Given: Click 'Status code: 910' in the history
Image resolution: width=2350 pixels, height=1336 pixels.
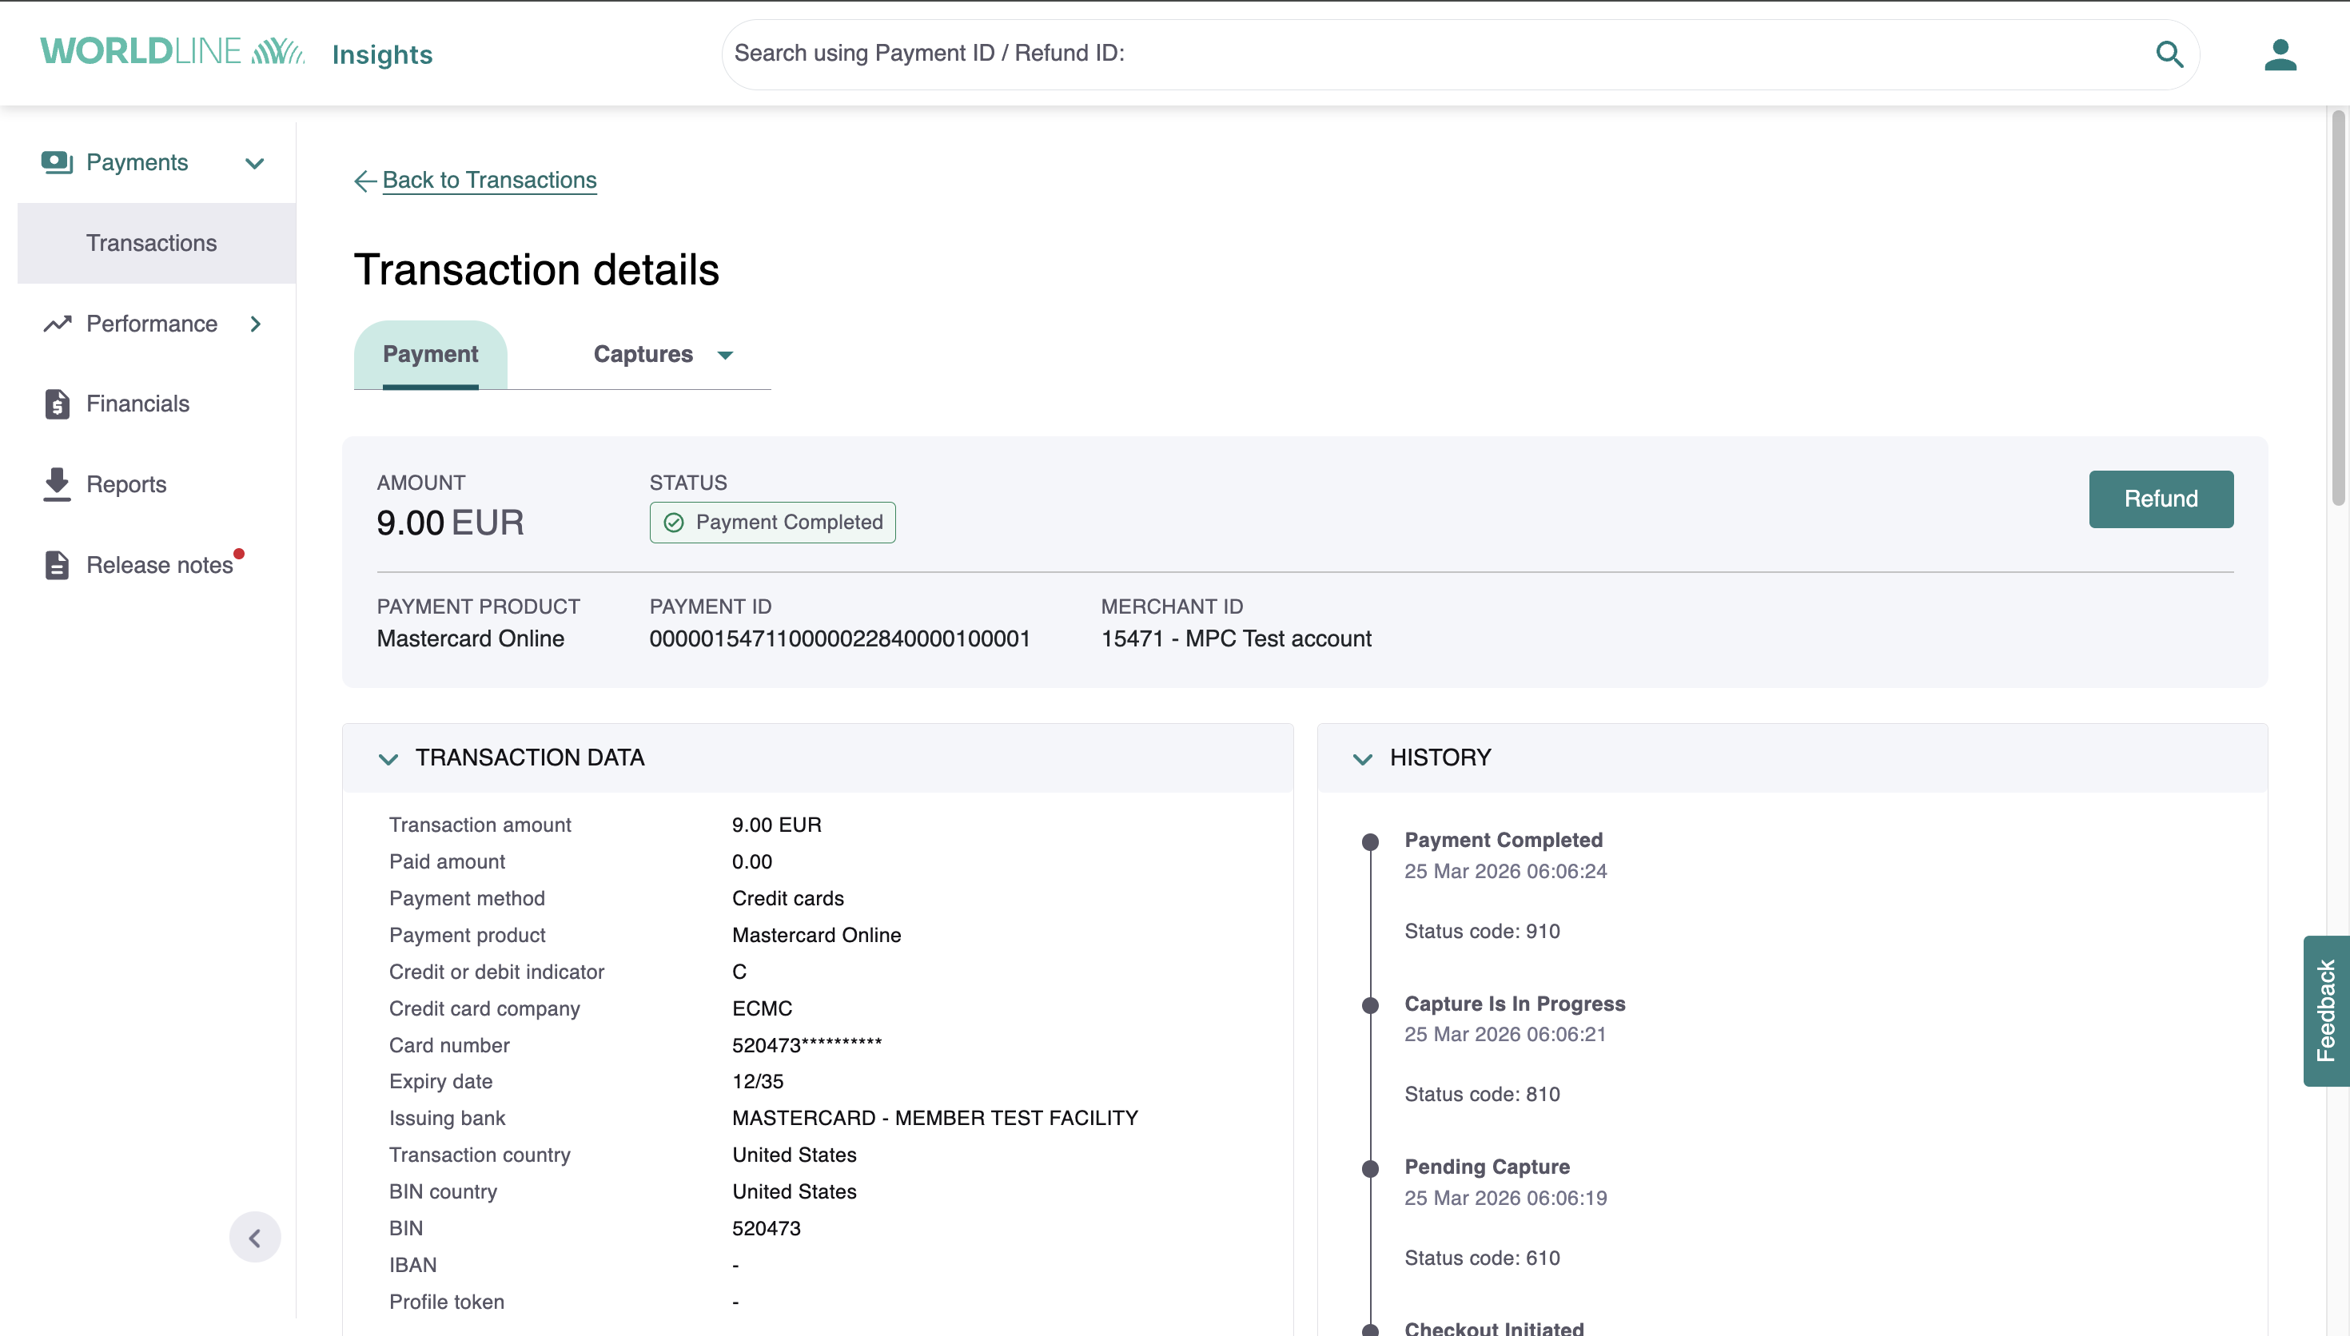Looking at the screenshot, I should click(1482, 932).
